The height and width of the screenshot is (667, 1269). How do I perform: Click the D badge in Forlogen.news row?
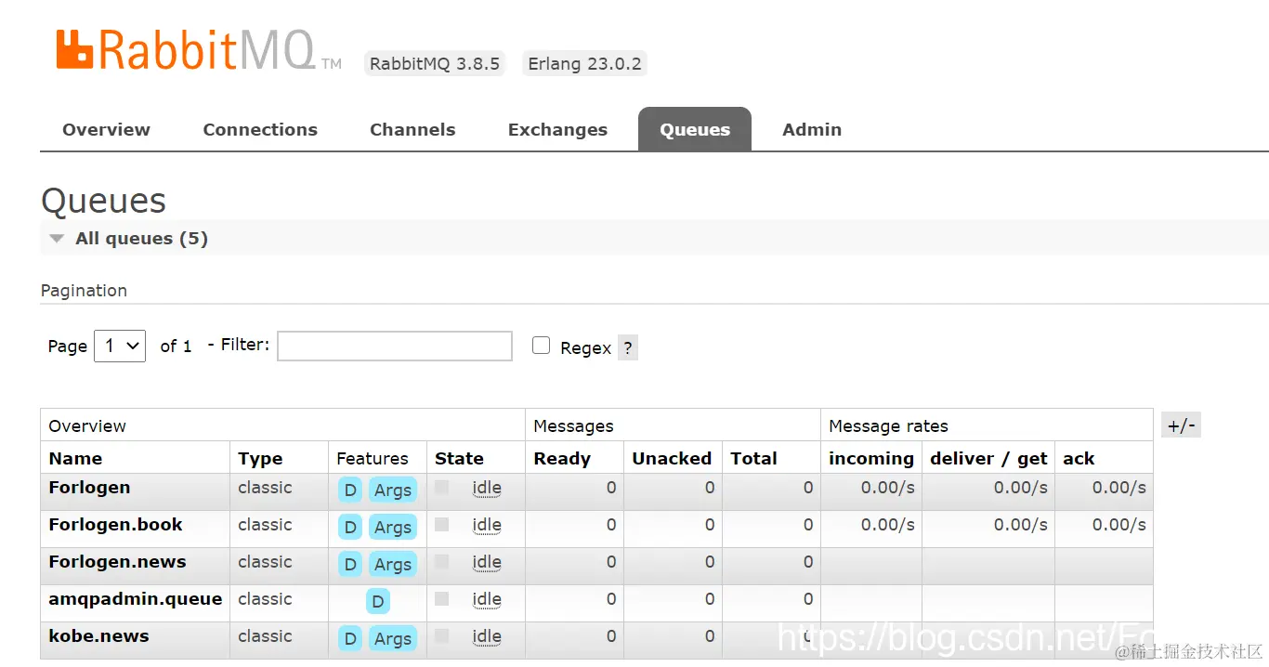(350, 565)
